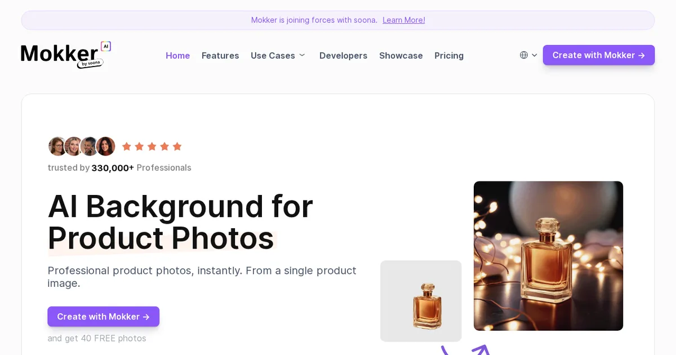Follow the Learn More link in banner
The height and width of the screenshot is (355, 676).
(404, 20)
